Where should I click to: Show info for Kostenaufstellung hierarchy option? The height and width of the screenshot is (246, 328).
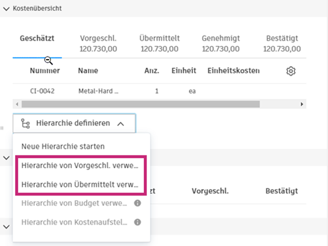tap(137, 222)
